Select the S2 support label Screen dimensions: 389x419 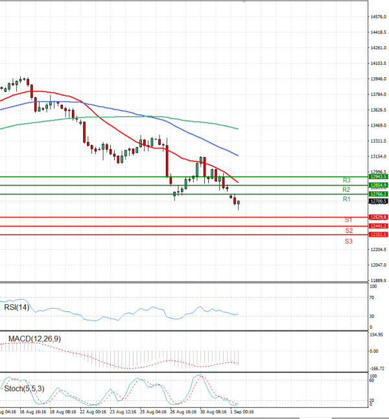[349, 230]
